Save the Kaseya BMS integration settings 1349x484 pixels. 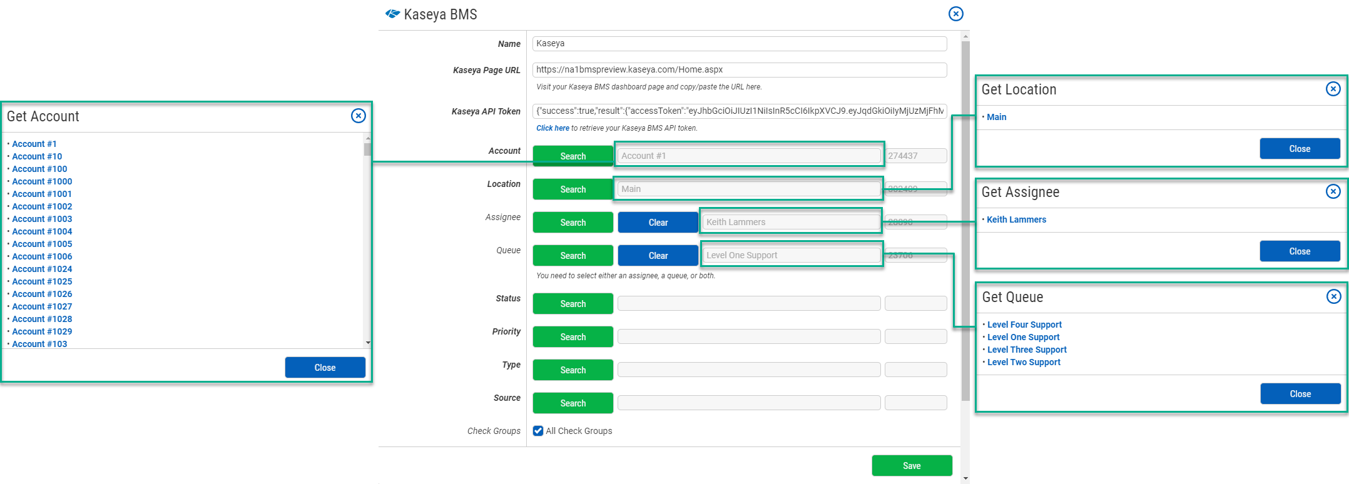(911, 465)
